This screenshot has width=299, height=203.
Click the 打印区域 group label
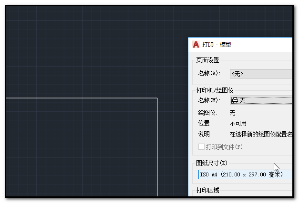click(x=207, y=190)
